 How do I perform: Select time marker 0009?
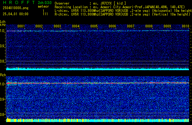167,26
